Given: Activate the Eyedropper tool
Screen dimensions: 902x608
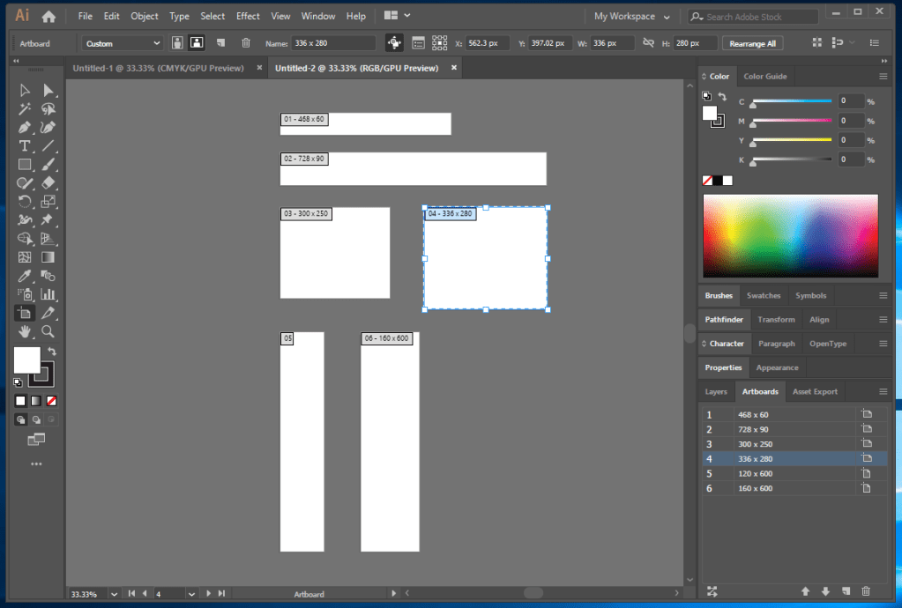Looking at the screenshot, I should click(x=25, y=276).
